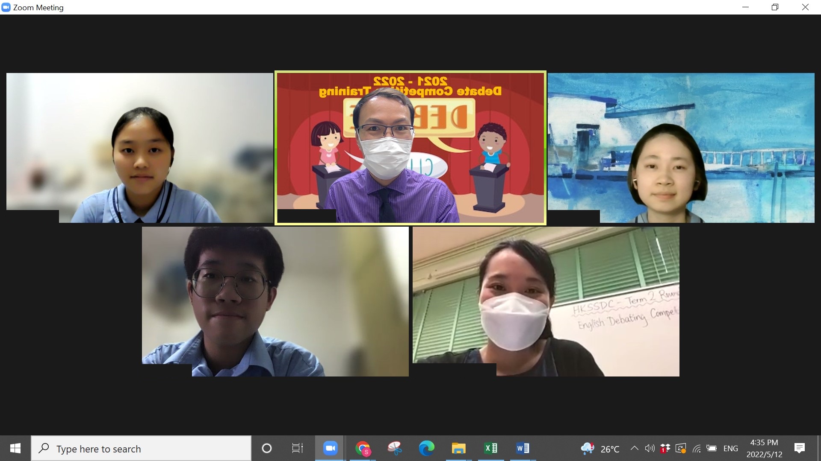Screen dimensions: 821x461
Task: Open sync status tray icon
Action: tap(680, 448)
